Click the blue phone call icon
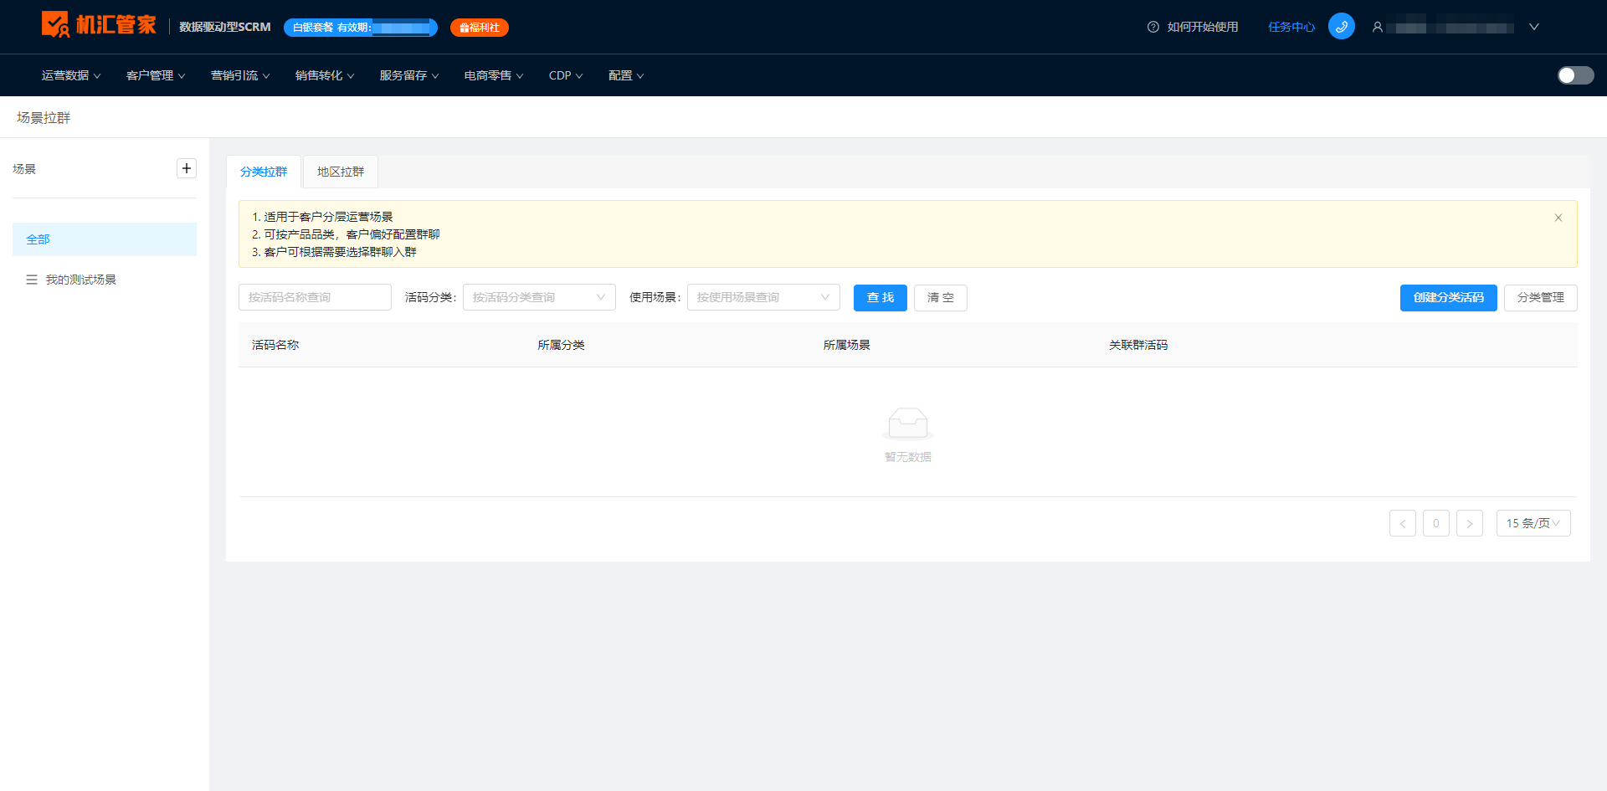Viewport: 1607px width, 791px height. [x=1341, y=26]
